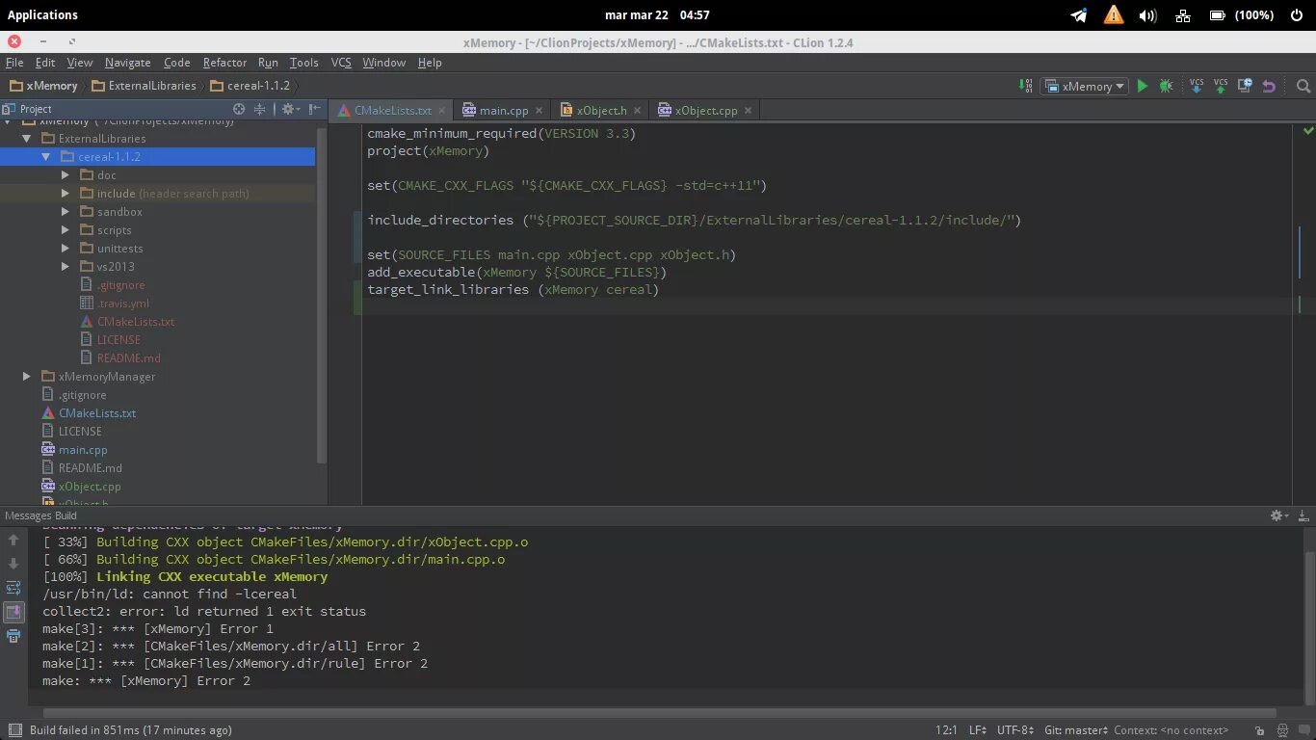Click the notifications speech bubble icon

[x=1303, y=730]
